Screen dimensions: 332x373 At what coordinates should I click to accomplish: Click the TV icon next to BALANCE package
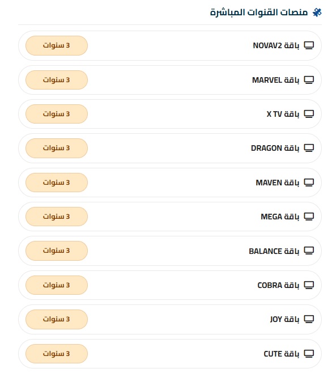(x=309, y=251)
